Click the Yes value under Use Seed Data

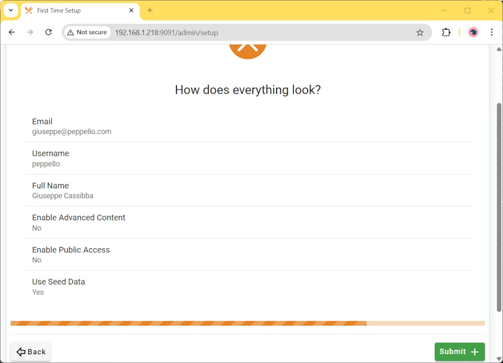click(x=38, y=292)
